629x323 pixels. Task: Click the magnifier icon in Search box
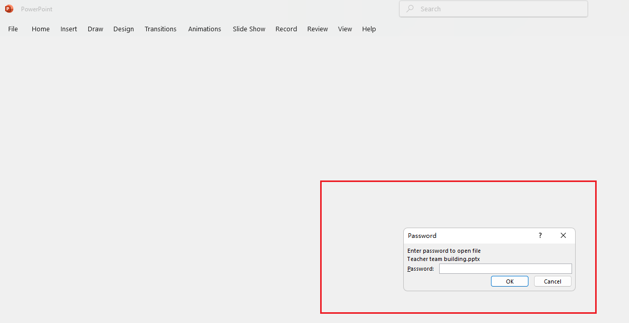click(x=410, y=9)
